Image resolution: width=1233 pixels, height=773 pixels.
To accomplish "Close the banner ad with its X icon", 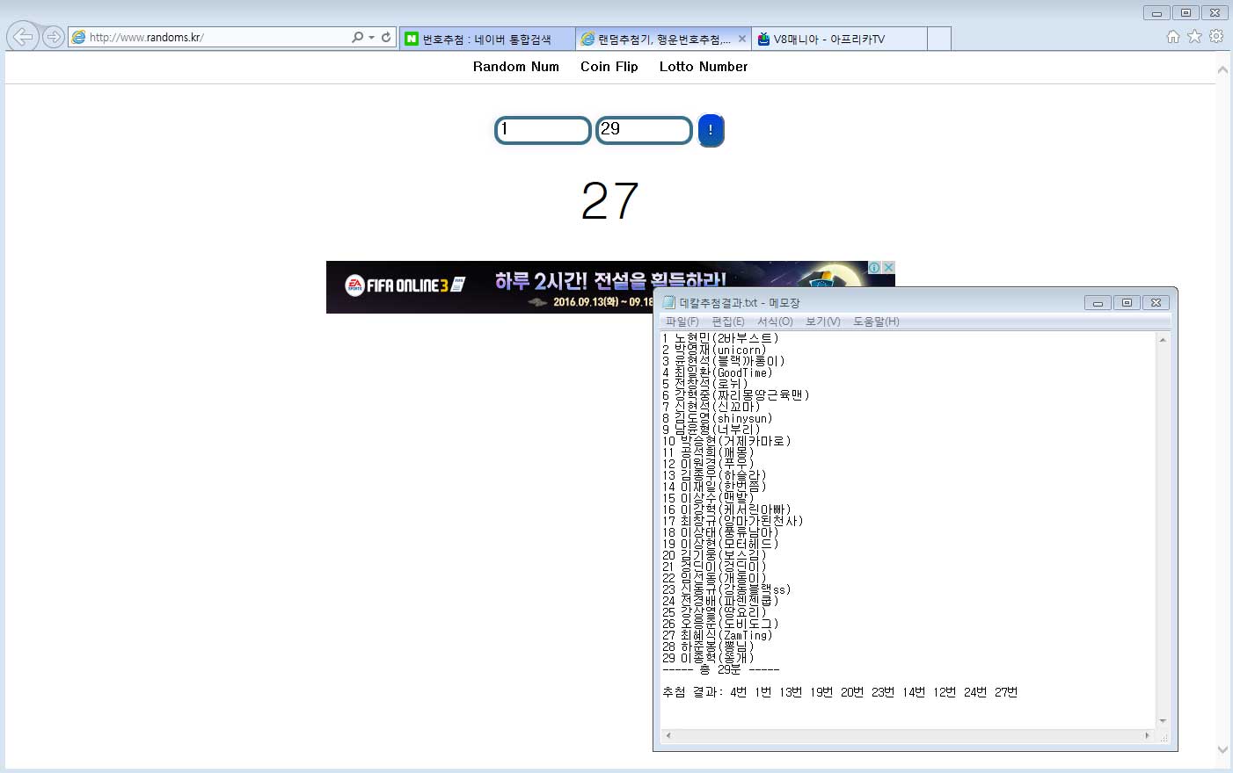I will point(888,267).
